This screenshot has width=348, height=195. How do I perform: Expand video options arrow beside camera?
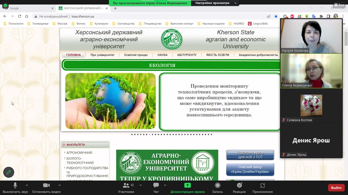(59, 185)
